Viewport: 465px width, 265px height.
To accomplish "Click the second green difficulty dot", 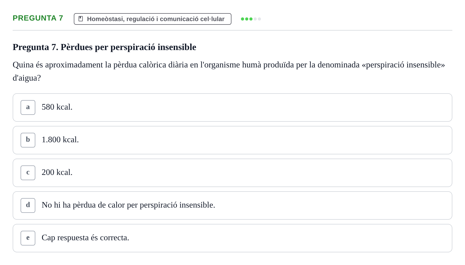I will [x=247, y=19].
